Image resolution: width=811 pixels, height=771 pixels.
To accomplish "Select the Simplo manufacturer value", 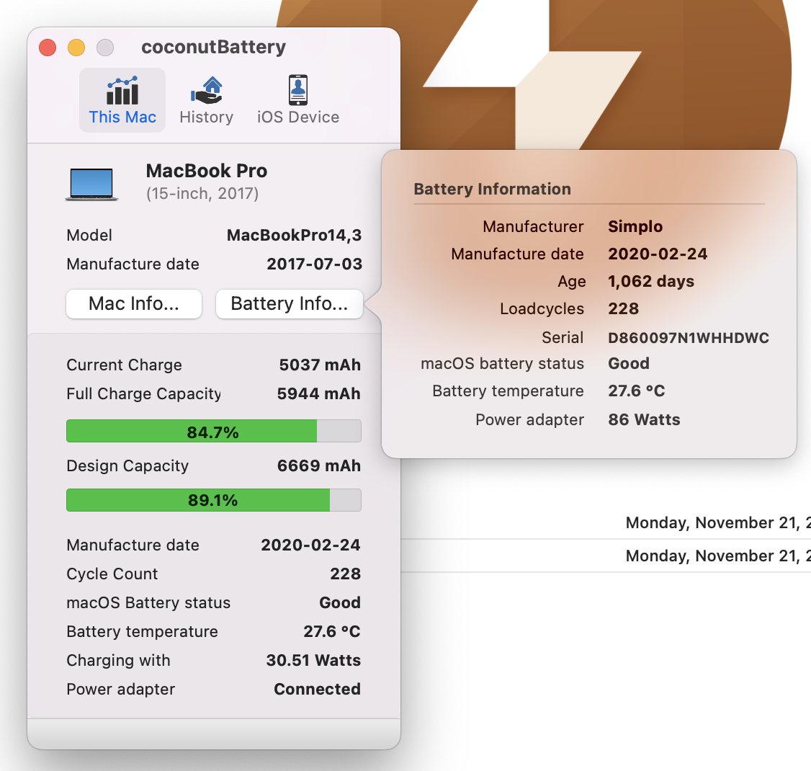I will coord(635,227).
